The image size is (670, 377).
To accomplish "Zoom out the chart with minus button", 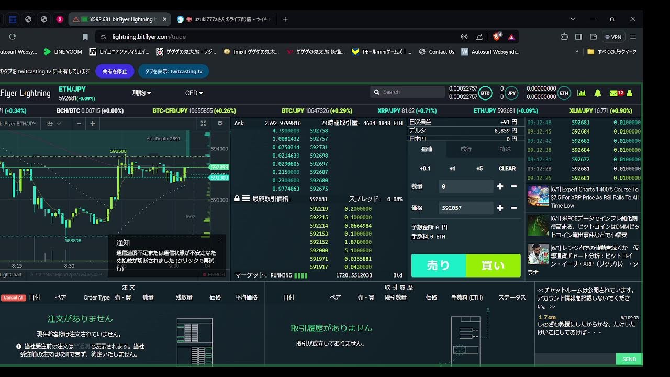I will pyautogui.click(x=79, y=124).
